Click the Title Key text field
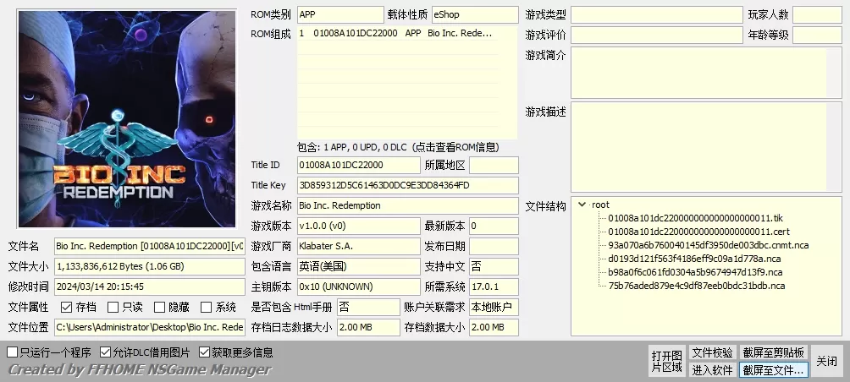 click(406, 185)
